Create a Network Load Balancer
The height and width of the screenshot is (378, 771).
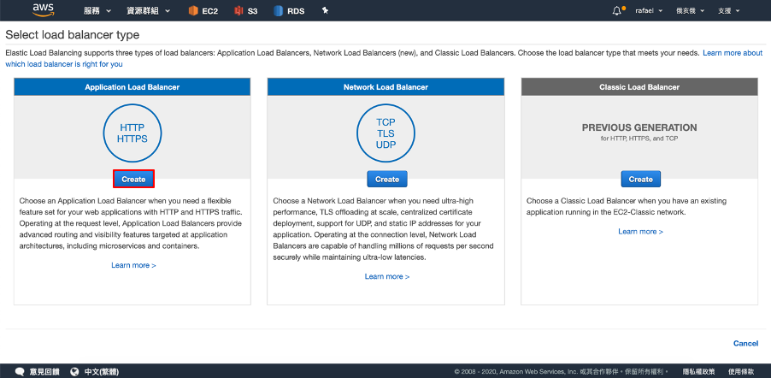(387, 179)
